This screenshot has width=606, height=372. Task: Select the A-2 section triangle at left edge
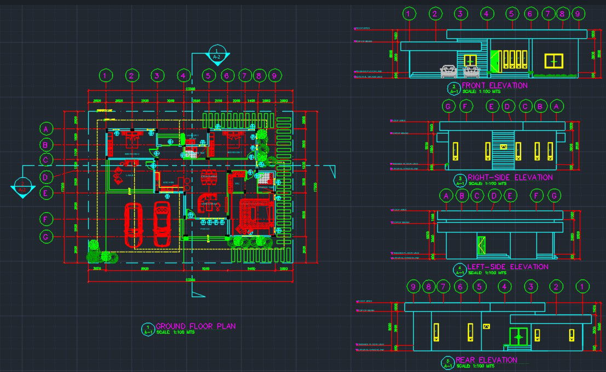[22, 187]
